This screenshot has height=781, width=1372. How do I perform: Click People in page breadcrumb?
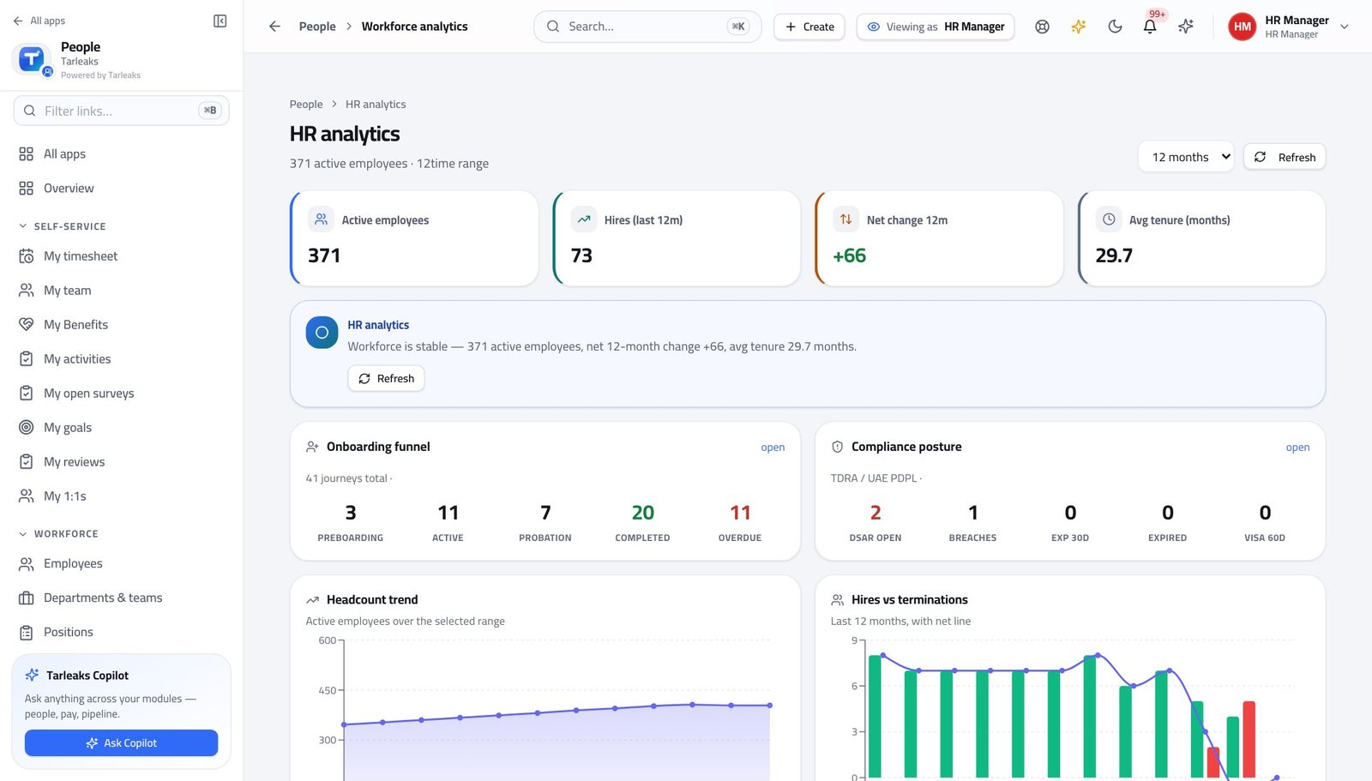pyautogui.click(x=306, y=104)
